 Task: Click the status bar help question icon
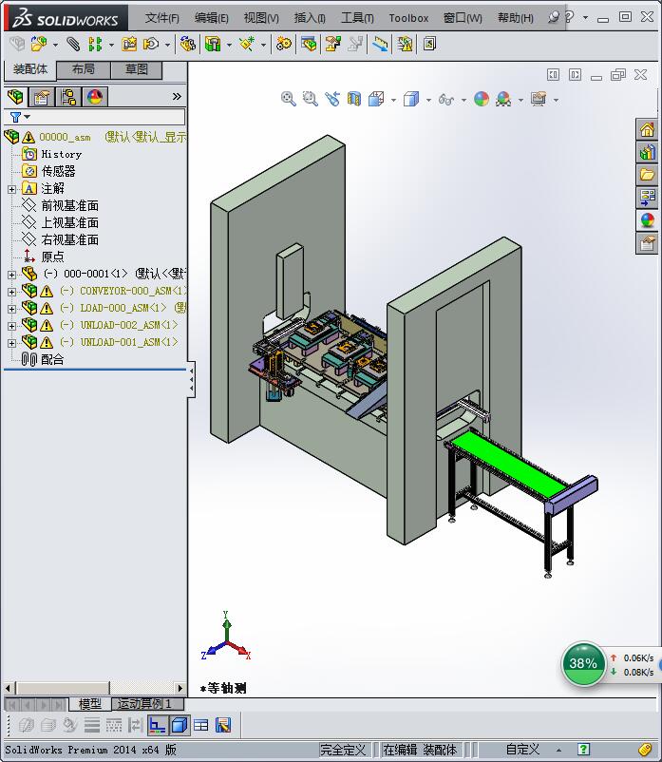point(583,750)
